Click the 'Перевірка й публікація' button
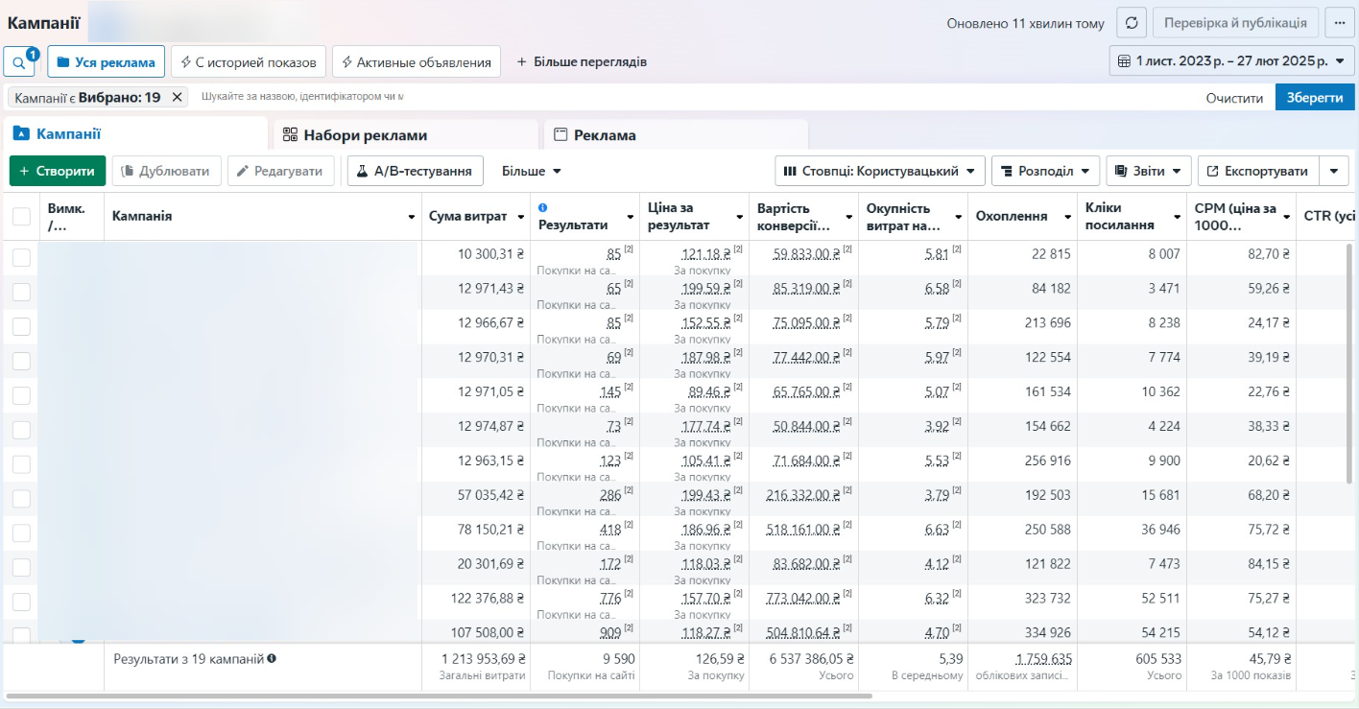 [x=1234, y=23]
